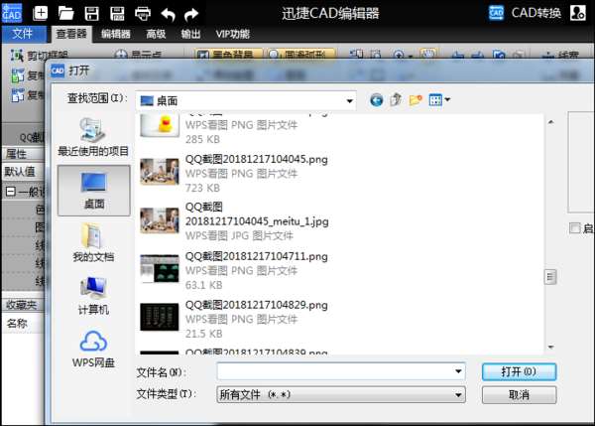Viewport: 595px width, 426px height.
Task: Click the 打开(O) button
Action: point(519,371)
